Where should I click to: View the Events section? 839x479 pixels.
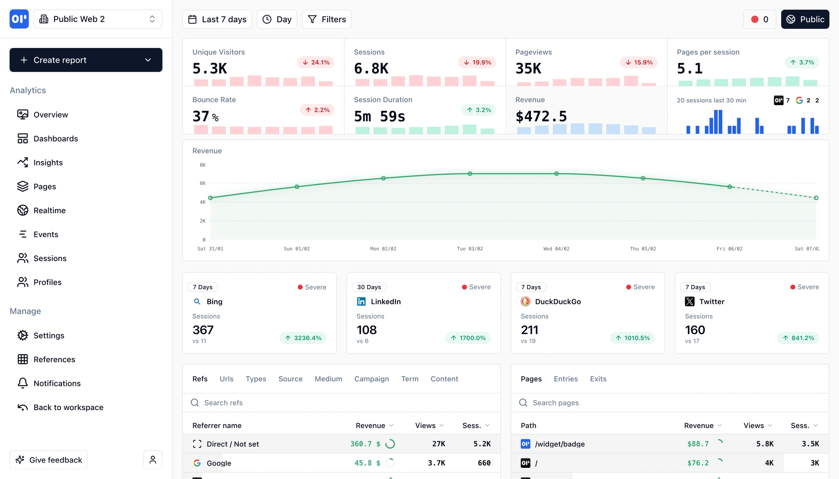46,234
